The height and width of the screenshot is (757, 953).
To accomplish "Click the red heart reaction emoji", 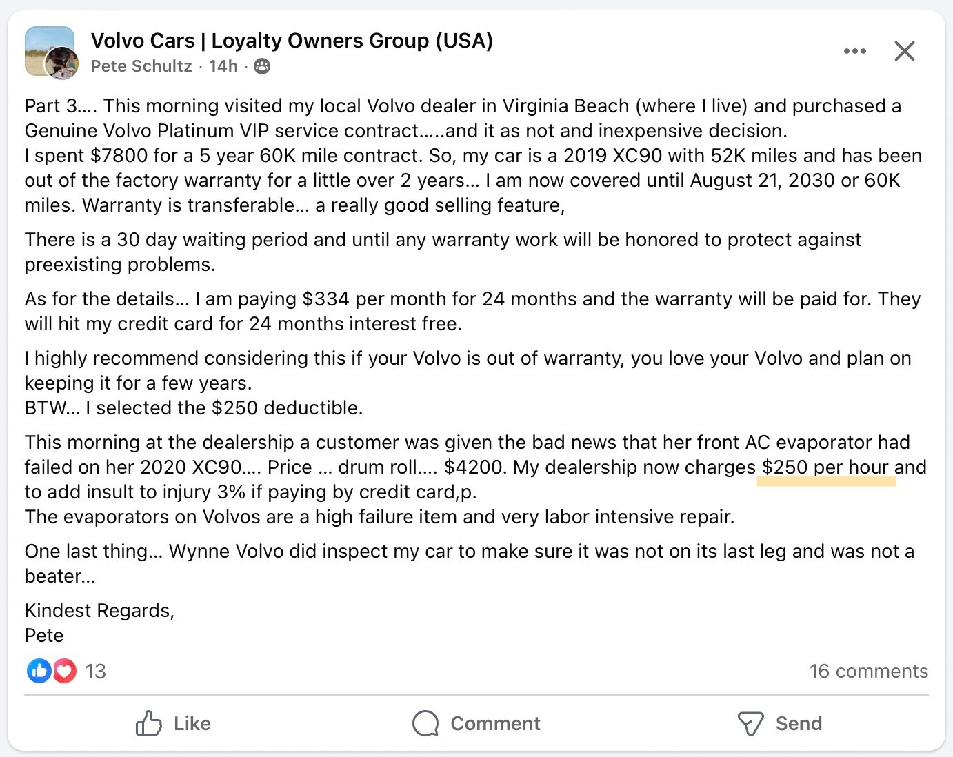I will [64, 671].
